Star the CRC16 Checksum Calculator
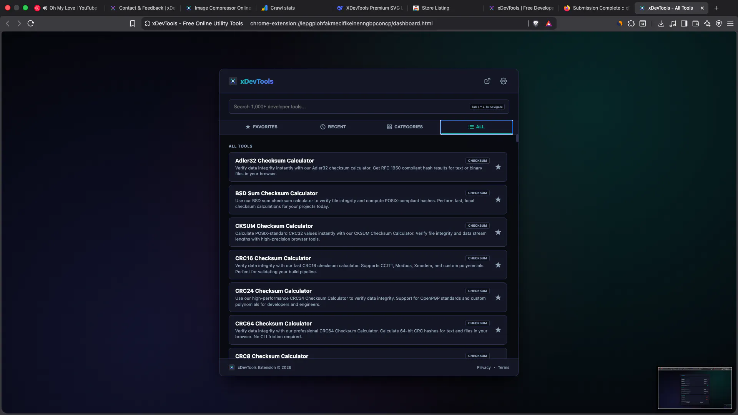Viewport: 738px width, 415px height. coord(498,265)
